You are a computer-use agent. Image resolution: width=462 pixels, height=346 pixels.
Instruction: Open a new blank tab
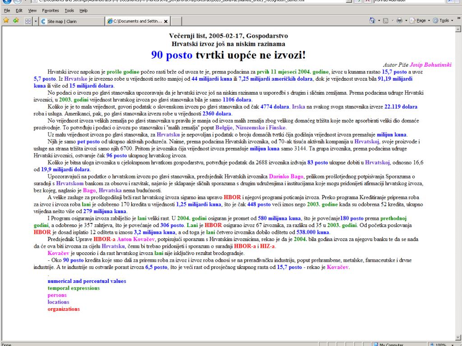pyautogui.click(x=176, y=21)
